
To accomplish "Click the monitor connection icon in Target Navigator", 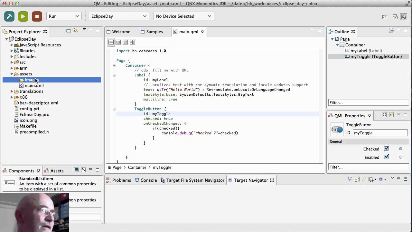I will [x=371, y=179].
